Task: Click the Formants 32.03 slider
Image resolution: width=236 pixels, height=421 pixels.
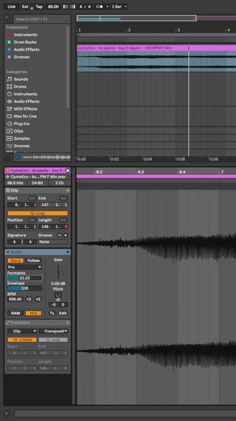Action: tap(25, 278)
